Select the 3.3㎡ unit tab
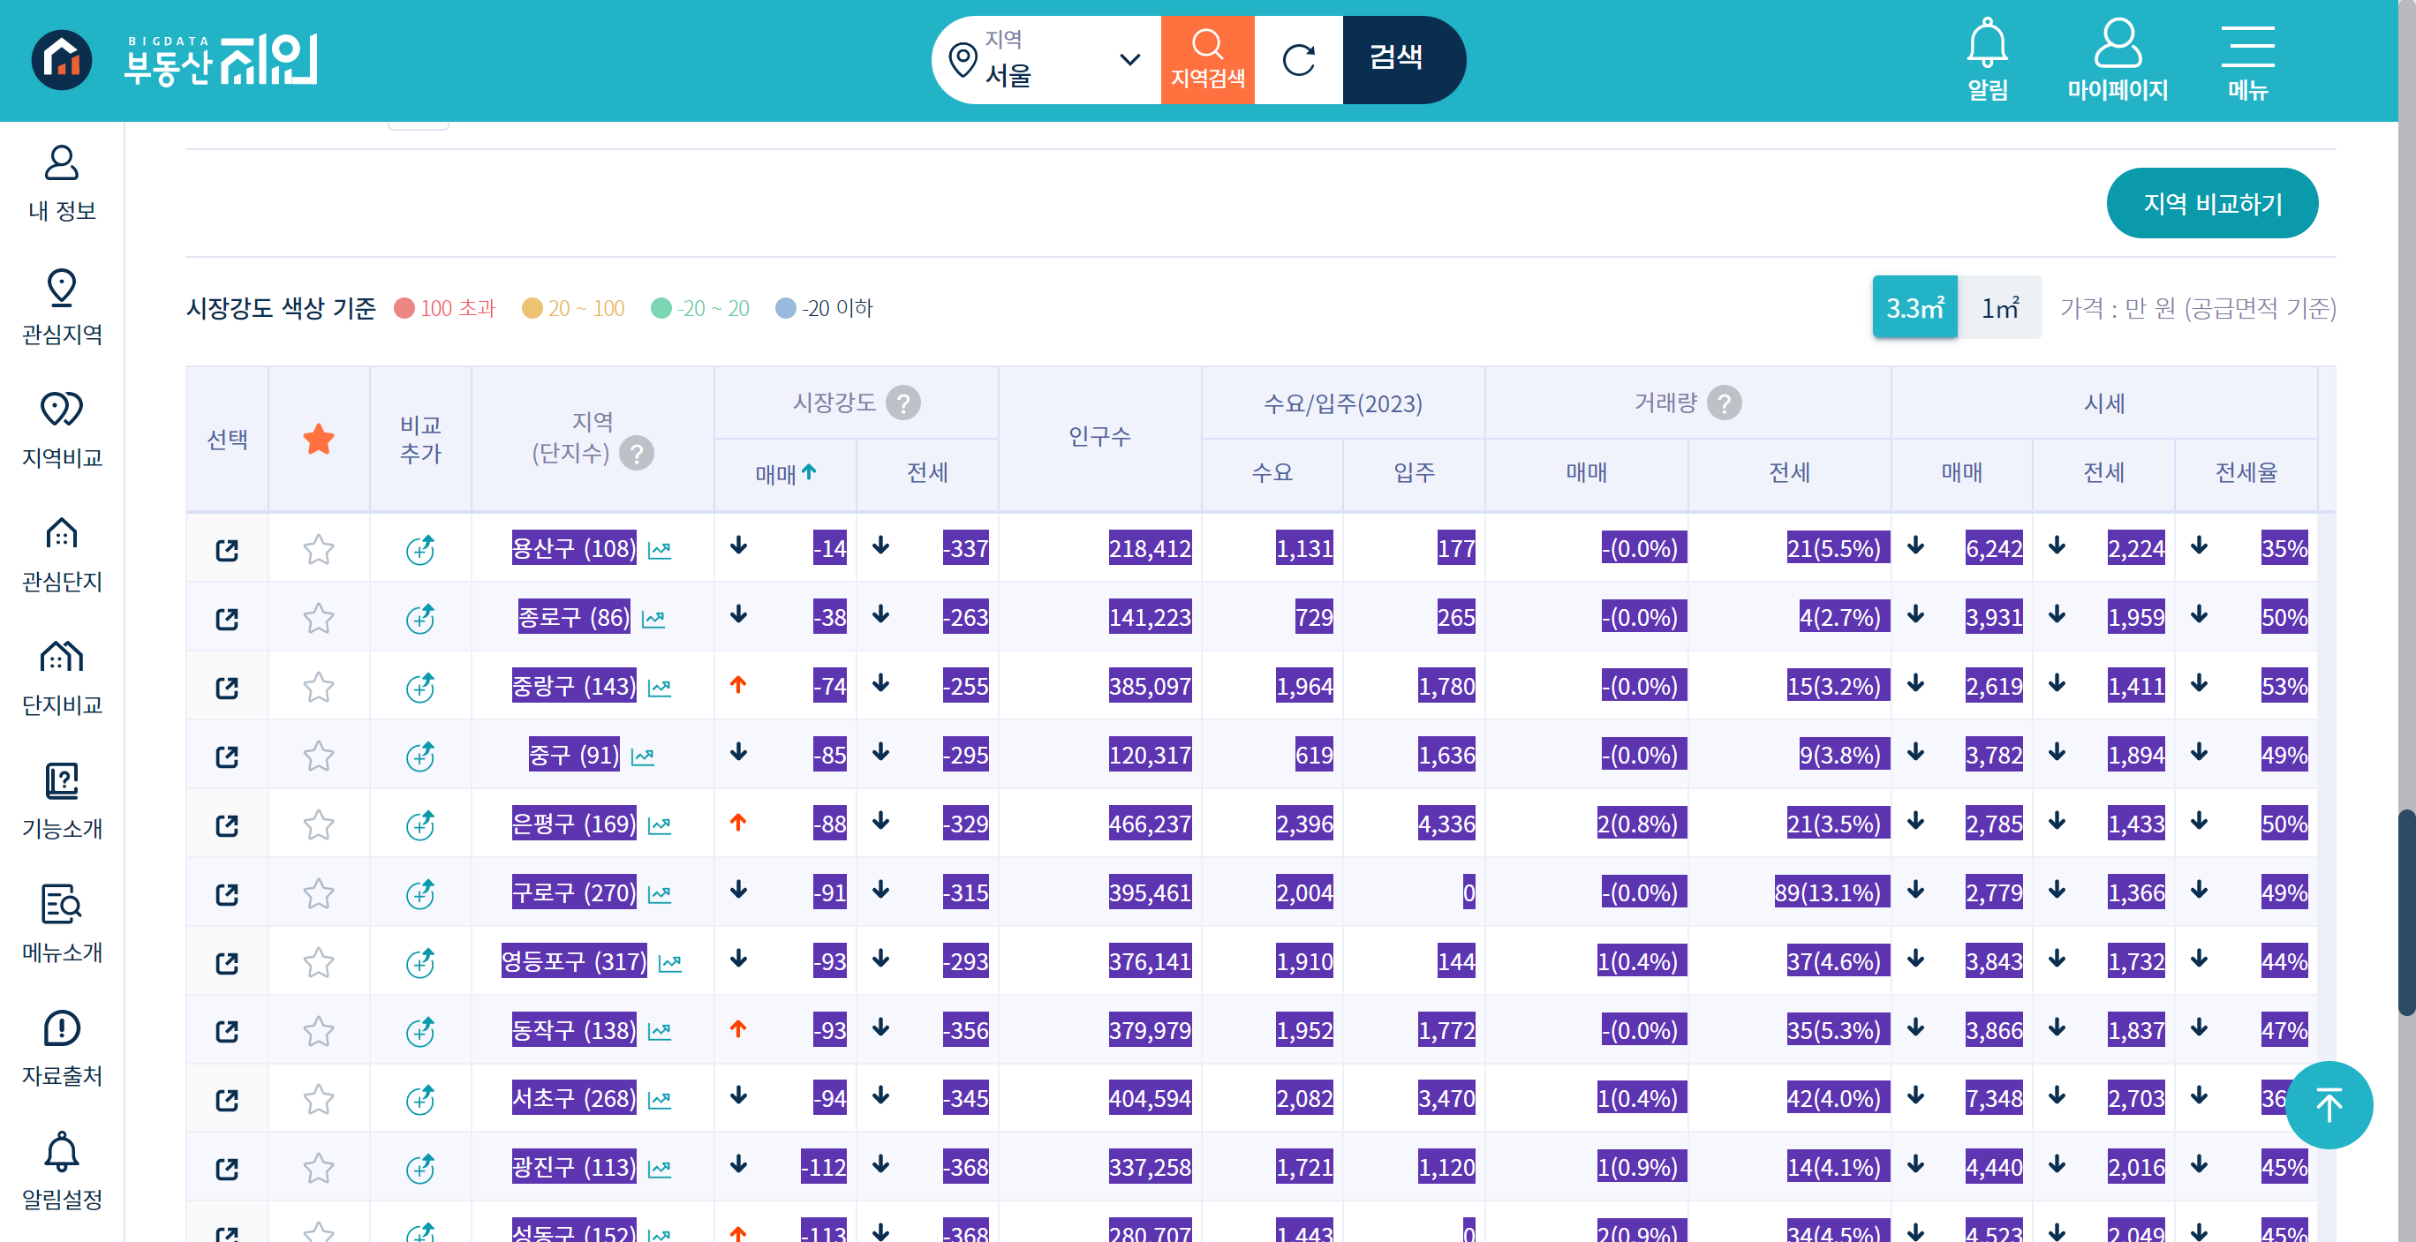Image resolution: width=2416 pixels, height=1242 pixels. pyautogui.click(x=1915, y=306)
